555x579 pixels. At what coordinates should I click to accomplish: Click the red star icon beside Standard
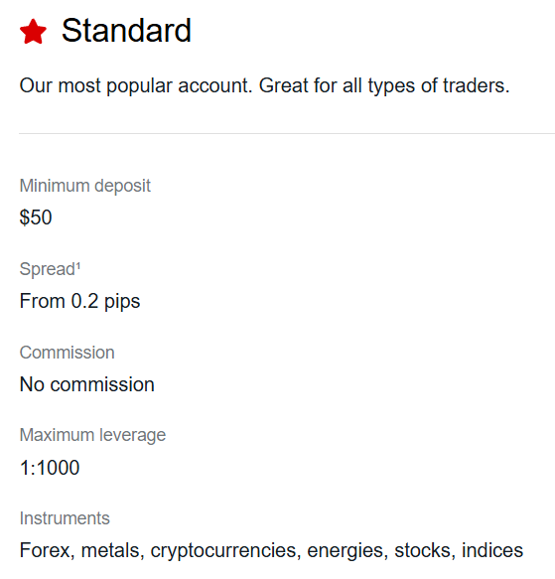(x=33, y=32)
